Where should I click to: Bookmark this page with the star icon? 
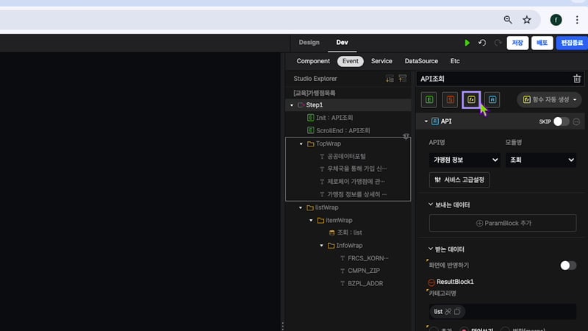[527, 20]
